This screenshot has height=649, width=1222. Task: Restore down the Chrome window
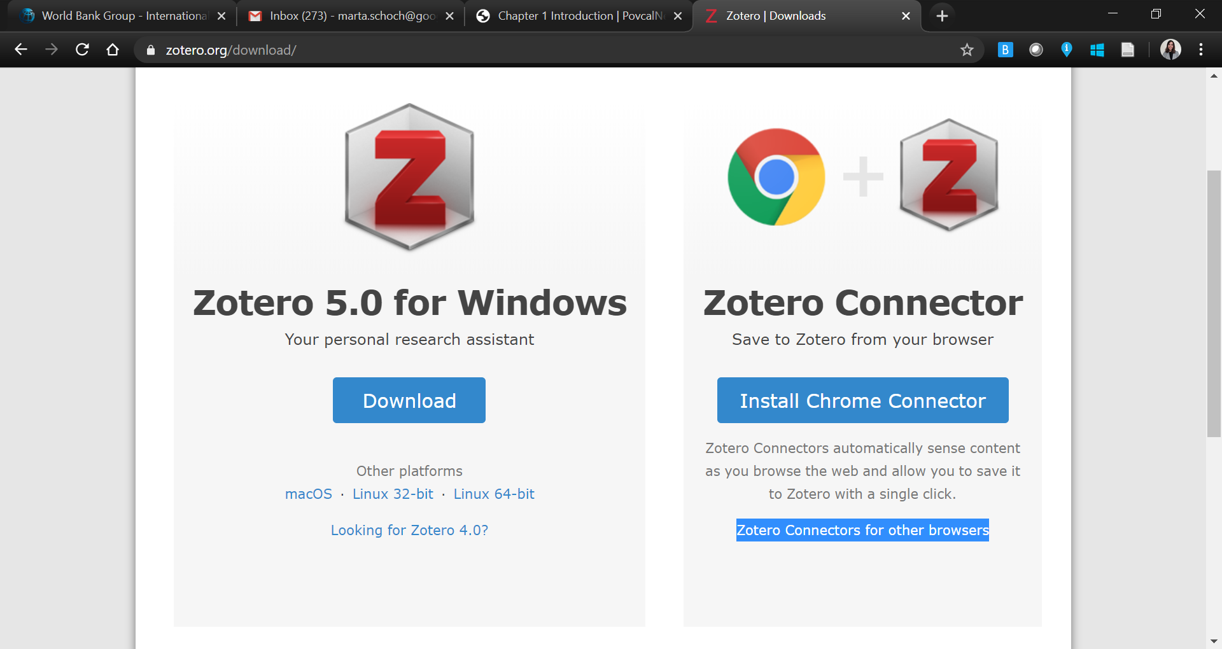point(1156,14)
